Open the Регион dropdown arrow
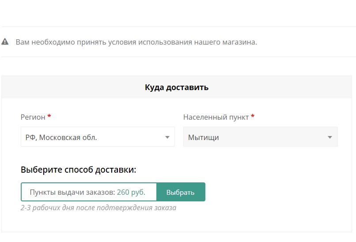Image resolution: width=356 pixels, height=242 pixels. click(x=167, y=137)
